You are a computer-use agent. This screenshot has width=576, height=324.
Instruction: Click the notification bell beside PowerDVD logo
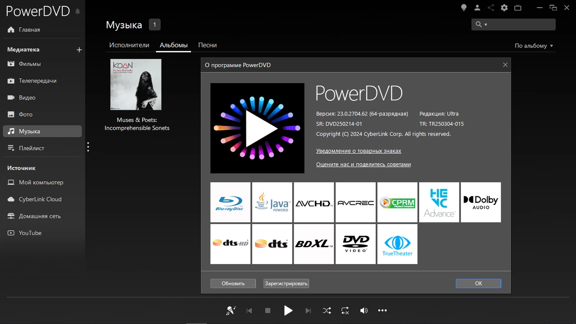(78, 12)
